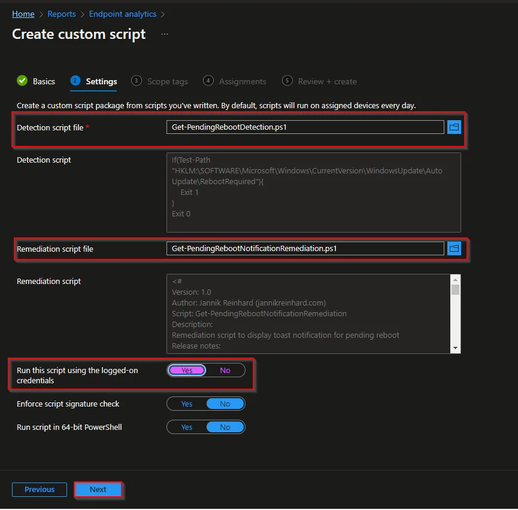Viewport: 518px width, 510px height.
Task: Click the remediation script scroll down arrow
Action: click(x=455, y=348)
